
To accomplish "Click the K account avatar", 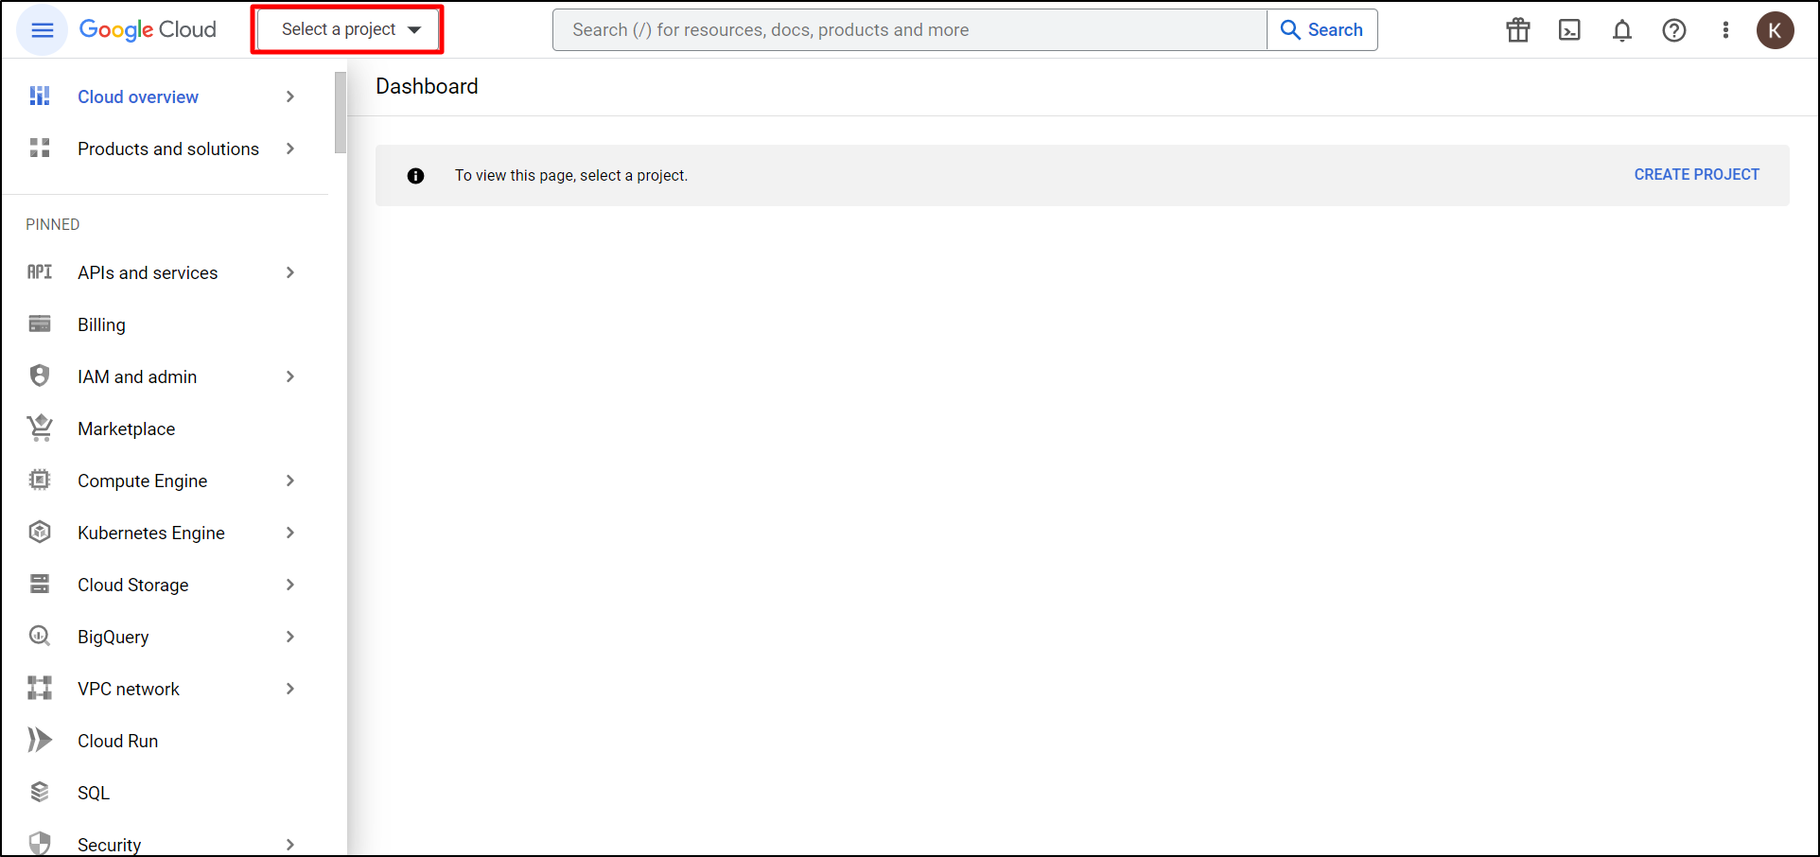I will (x=1776, y=29).
